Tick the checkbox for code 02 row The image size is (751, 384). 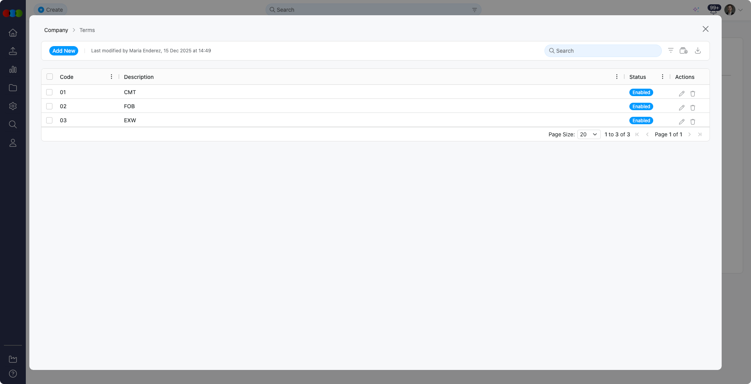pos(49,106)
